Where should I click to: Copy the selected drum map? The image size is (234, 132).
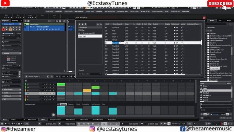pos(83,24)
